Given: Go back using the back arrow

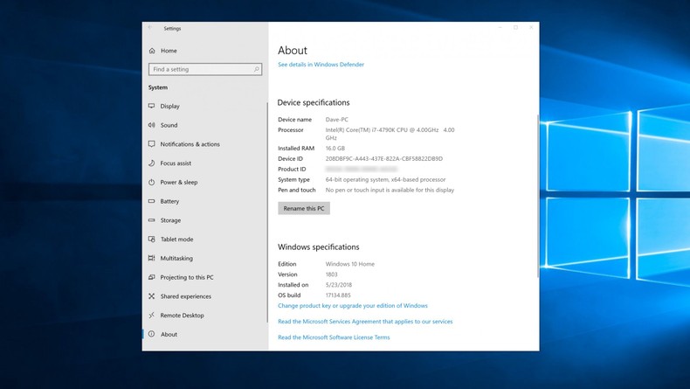Looking at the screenshot, I should tap(150, 28).
